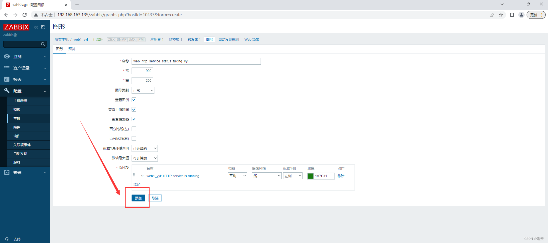Collapse the 配置 sidebar menu
The width and height of the screenshot is (548, 243).
click(25, 91)
